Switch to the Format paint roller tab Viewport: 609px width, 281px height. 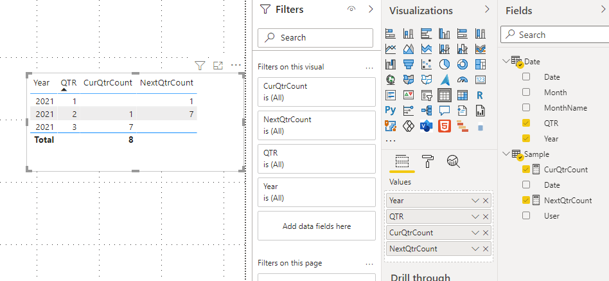pos(428,161)
